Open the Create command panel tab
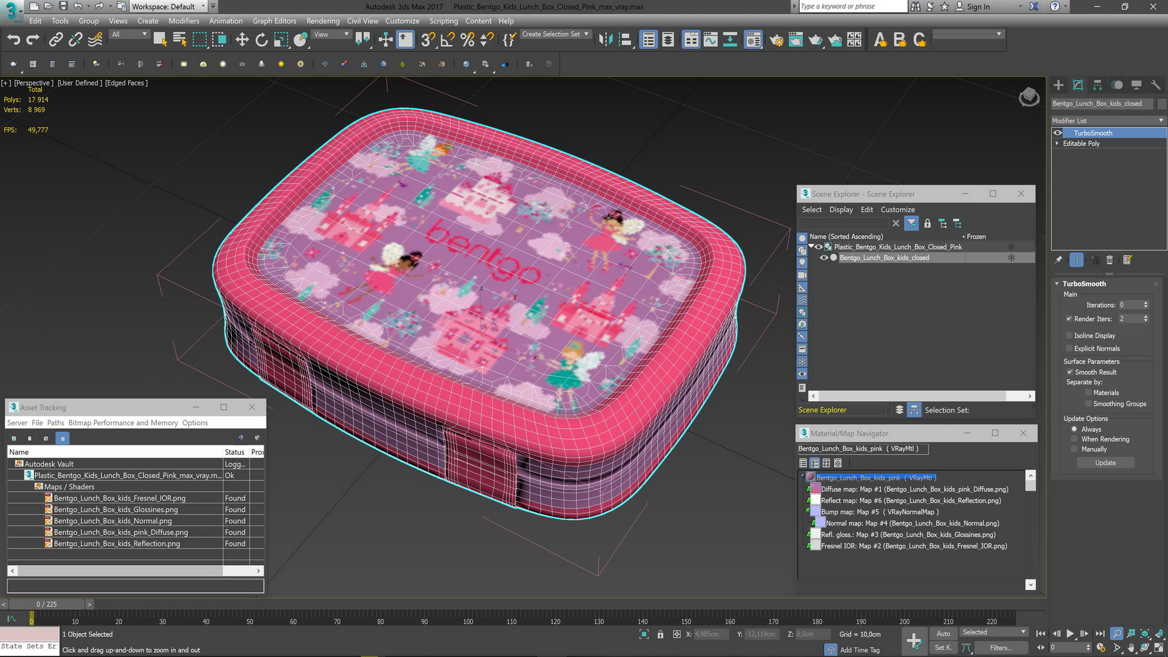Viewport: 1168px width, 657px height. 1058,85
